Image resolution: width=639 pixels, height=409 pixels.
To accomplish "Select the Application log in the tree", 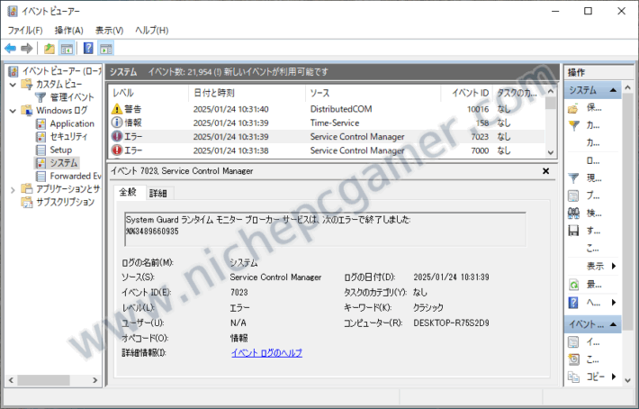I will tap(72, 123).
